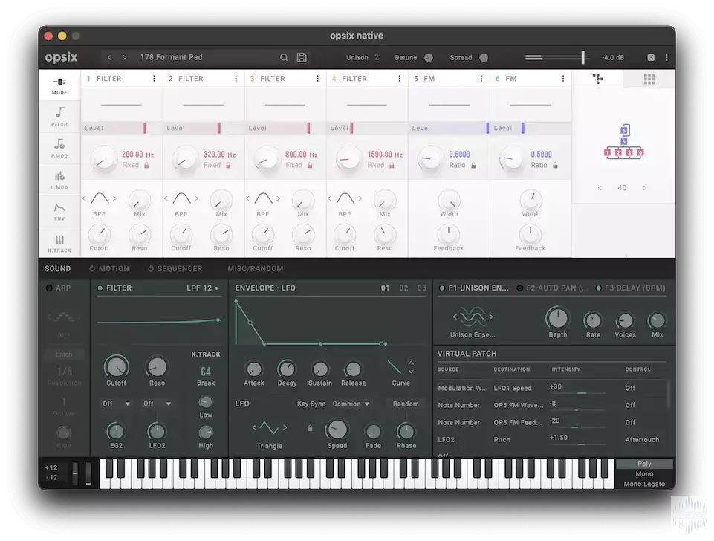
Task: Click the Spread knob in header
Action: point(484,57)
